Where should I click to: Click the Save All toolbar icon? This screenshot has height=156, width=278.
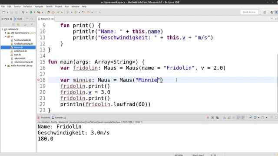point(17,12)
